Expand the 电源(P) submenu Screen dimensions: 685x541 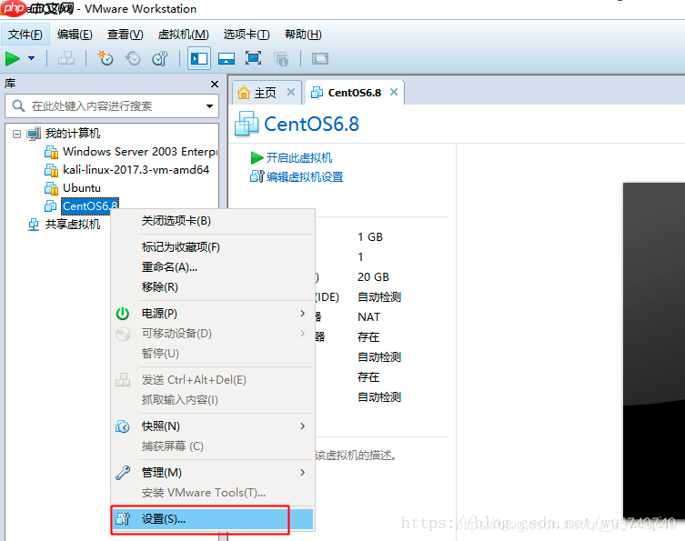click(x=213, y=314)
